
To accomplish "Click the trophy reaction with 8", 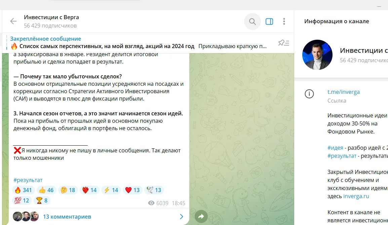I will pyautogui.click(x=42, y=200).
